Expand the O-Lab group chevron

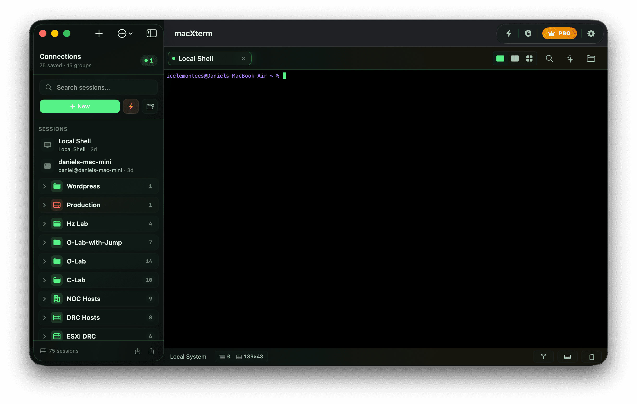click(x=44, y=261)
